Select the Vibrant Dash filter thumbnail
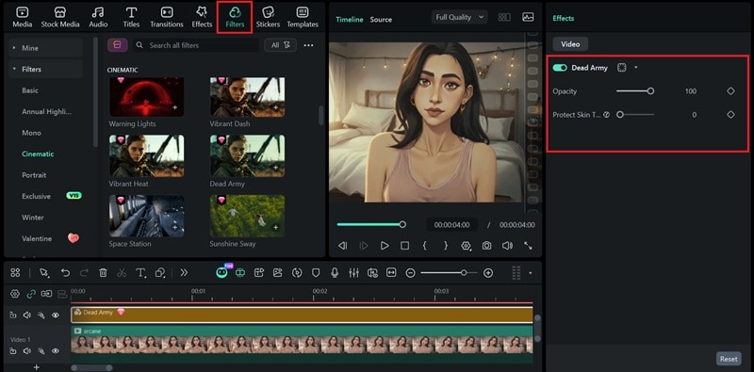The height and width of the screenshot is (372, 754). pyautogui.click(x=247, y=97)
